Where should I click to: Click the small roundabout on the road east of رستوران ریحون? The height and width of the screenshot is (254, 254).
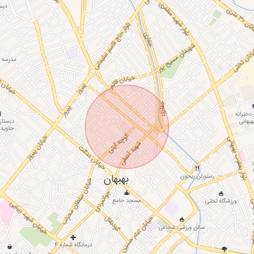[218, 179]
